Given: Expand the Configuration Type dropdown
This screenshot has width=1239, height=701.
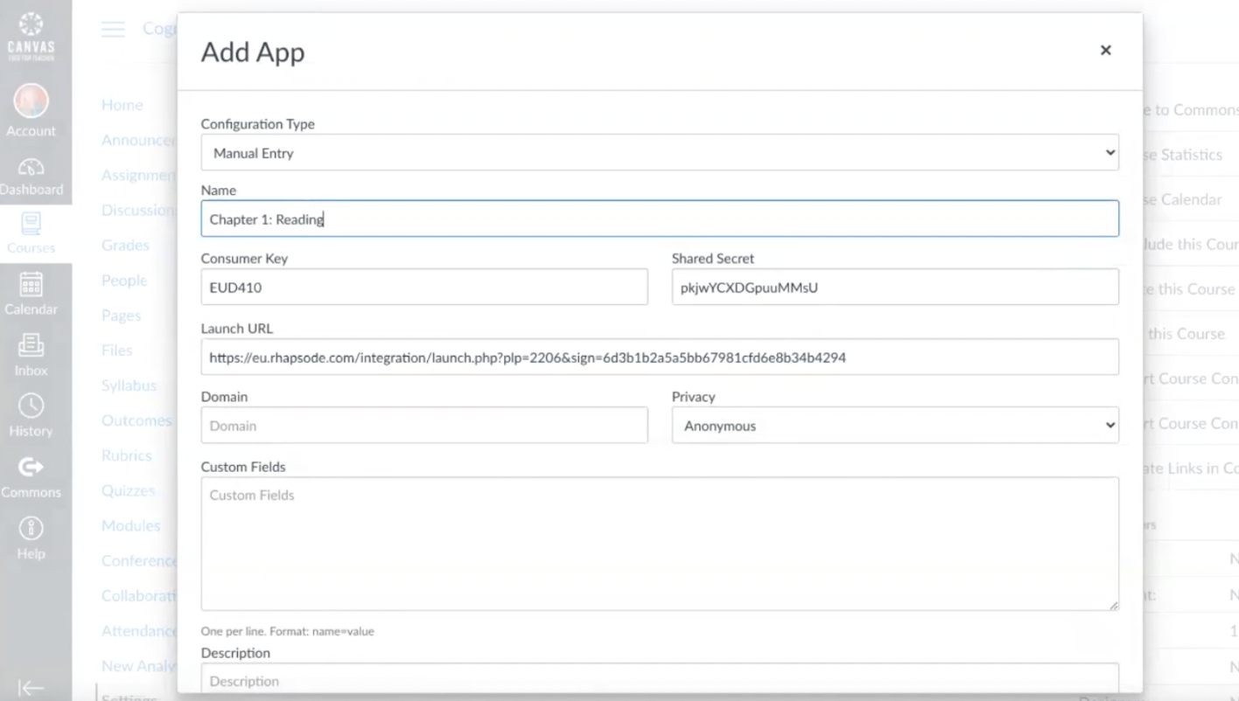Looking at the screenshot, I should tap(659, 153).
